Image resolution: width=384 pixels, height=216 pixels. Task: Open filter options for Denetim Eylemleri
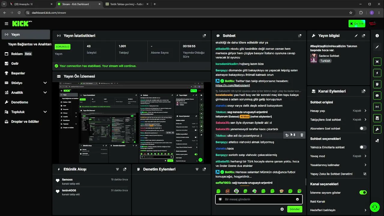click(x=197, y=169)
